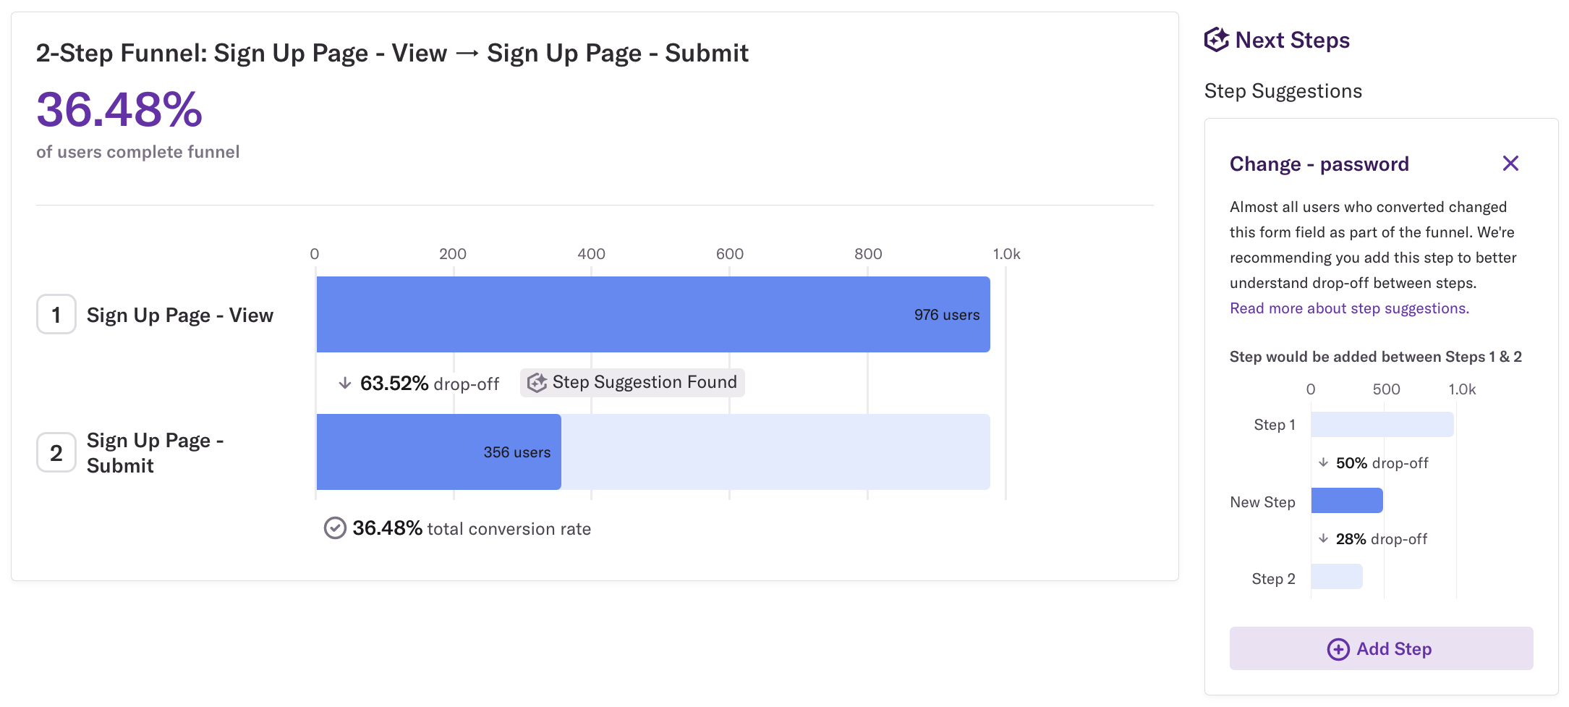Click the total conversion rate checkmark icon
Screen dimensions: 1569x707
click(x=334, y=529)
